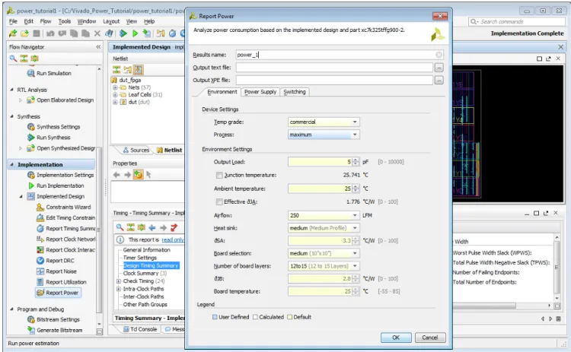Click the Cancel button
This screenshot has width=571, height=352.
[x=430, y=338]
